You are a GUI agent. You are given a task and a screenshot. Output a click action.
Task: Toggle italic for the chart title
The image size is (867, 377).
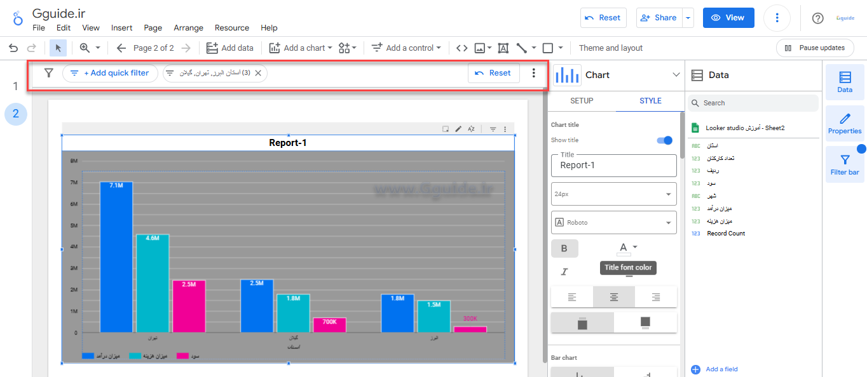pos(564,272)
